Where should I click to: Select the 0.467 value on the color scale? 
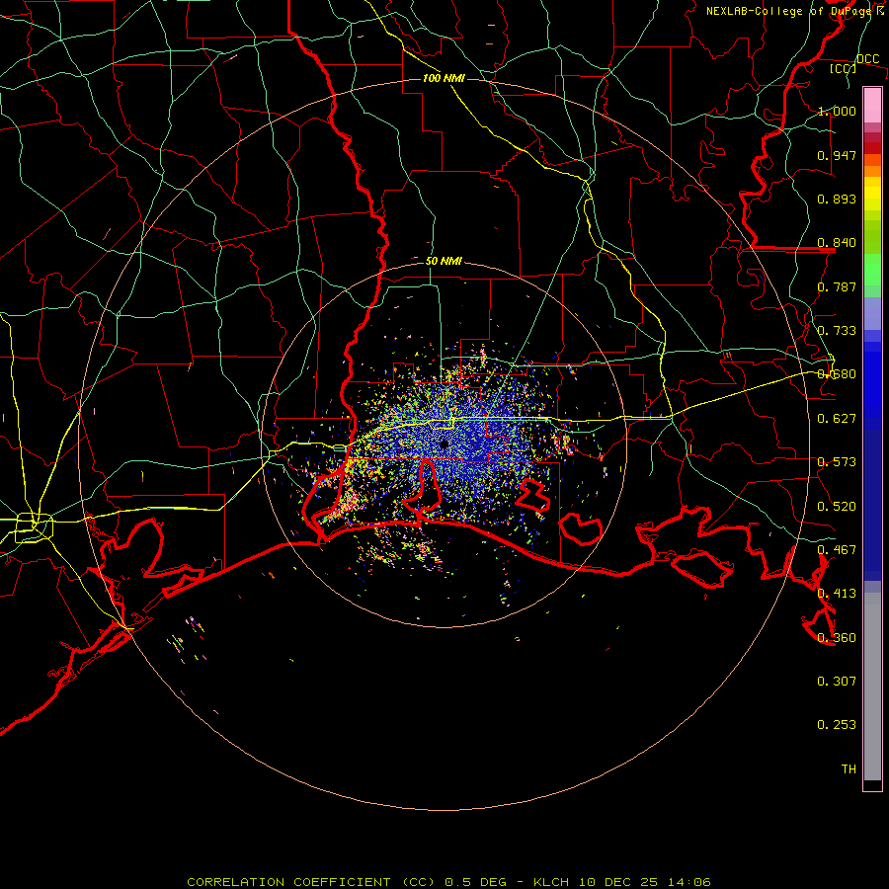pos(837,550)
